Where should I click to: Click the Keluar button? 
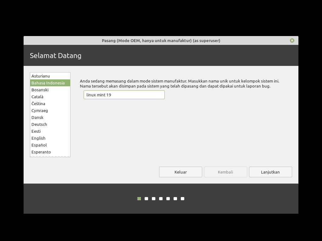point(180,172)
